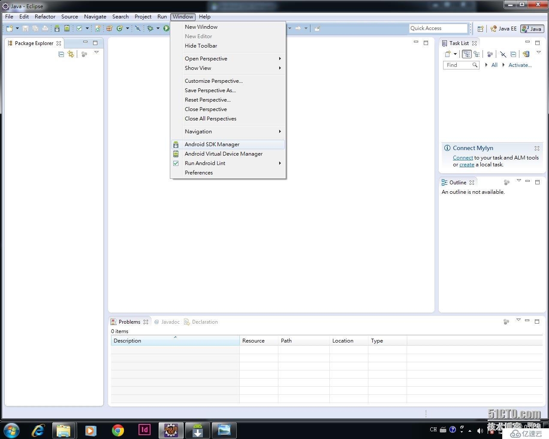Image resolution: width=549 pixels, height=439 pixels.
Task: Open the File menu
Action: click(x=9, y=17)
